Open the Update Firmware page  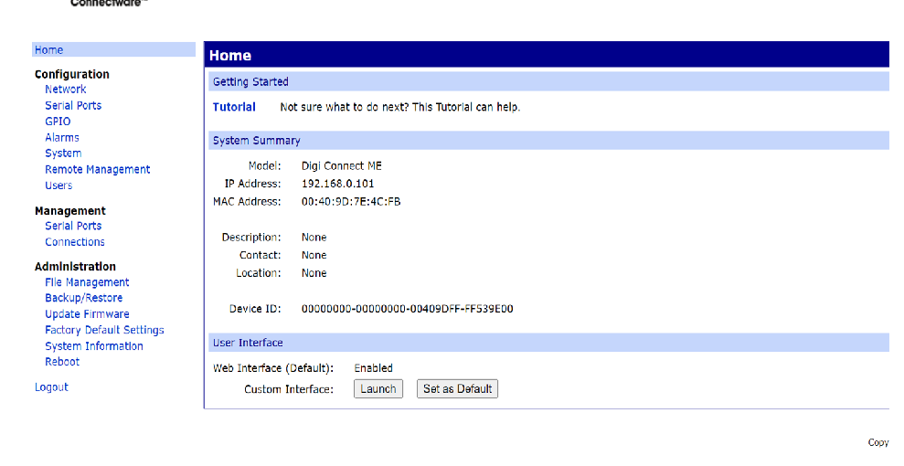(x=87, y=314)
